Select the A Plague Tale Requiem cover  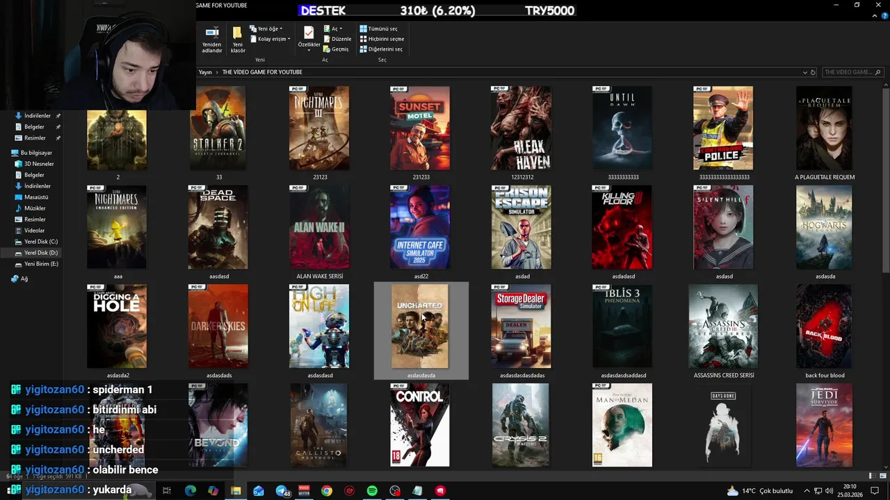tap(824, 128)
